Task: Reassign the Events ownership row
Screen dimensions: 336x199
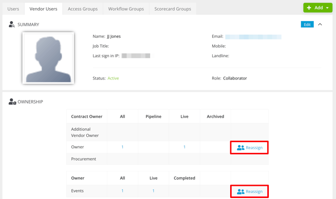Action: pyautogui.click(x=249, y=191)
